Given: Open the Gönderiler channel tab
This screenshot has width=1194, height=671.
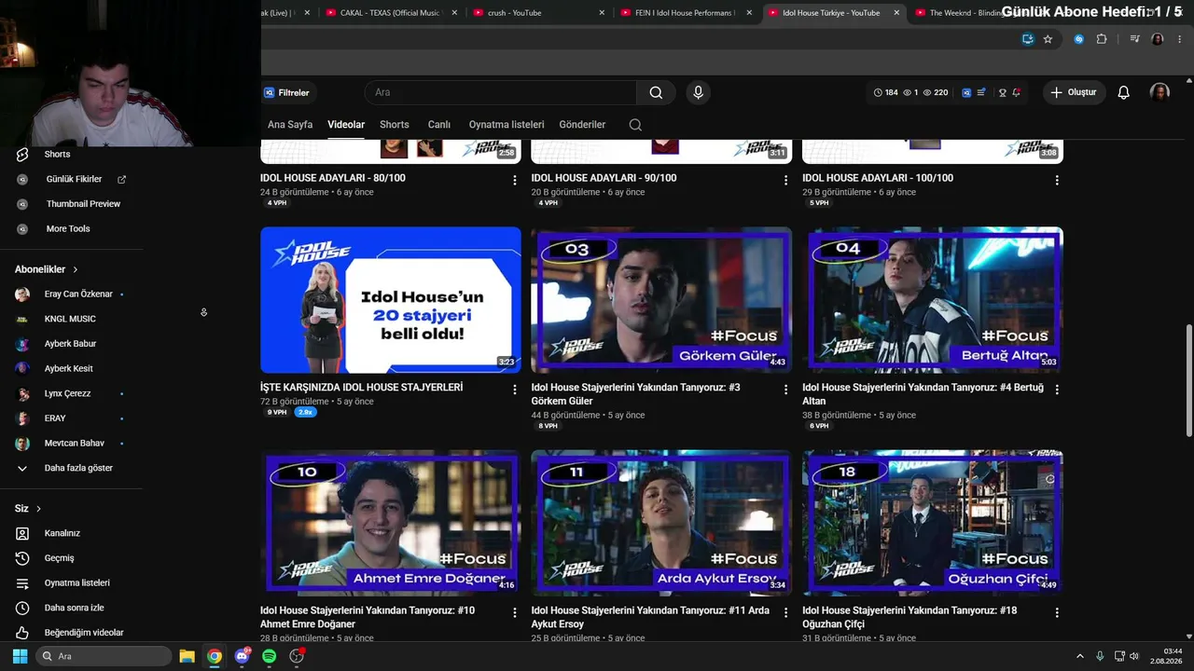Looking at the screenshot, I should (x=582, y=125).
